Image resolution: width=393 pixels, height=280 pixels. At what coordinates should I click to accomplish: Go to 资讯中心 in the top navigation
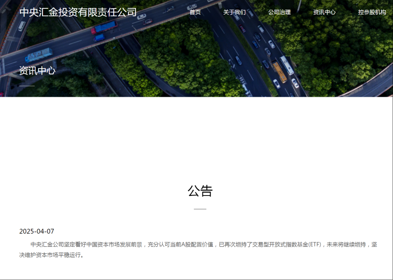[324, 12]
